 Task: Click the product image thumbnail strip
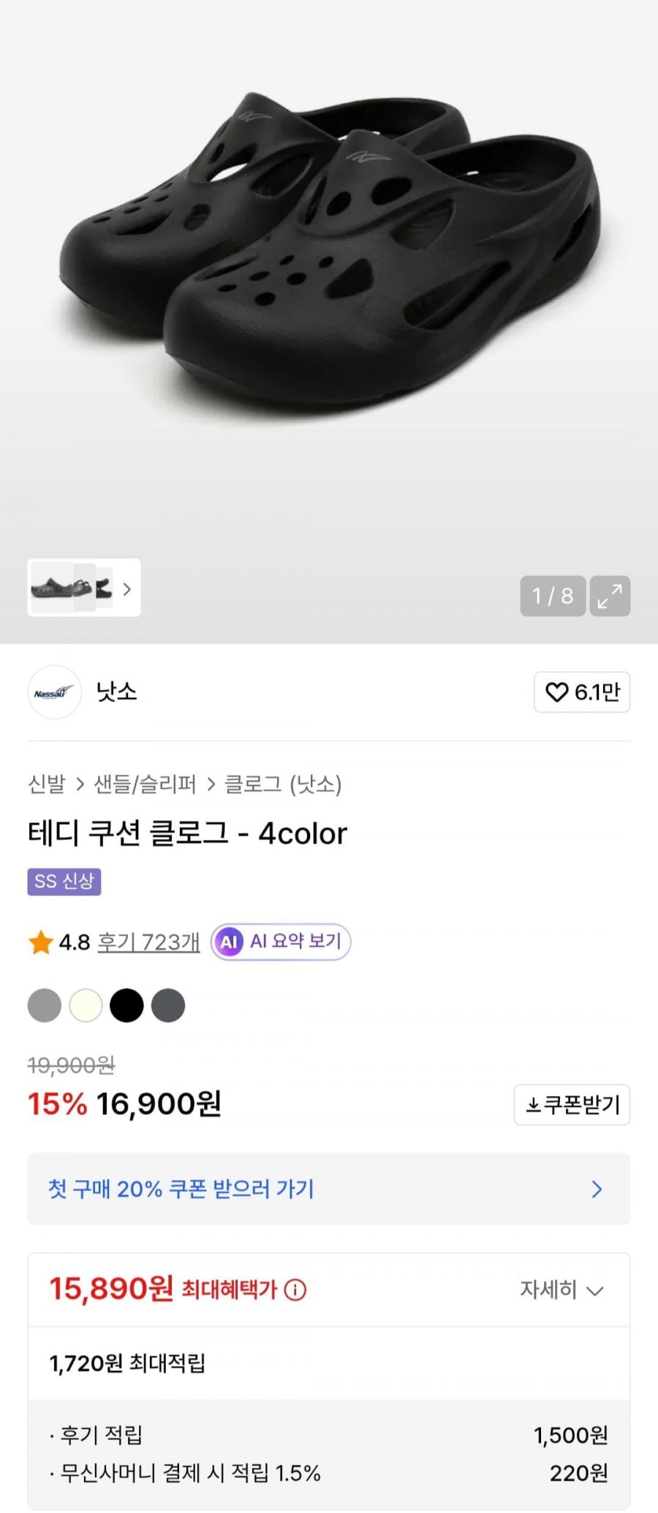(x=72, y=588)
